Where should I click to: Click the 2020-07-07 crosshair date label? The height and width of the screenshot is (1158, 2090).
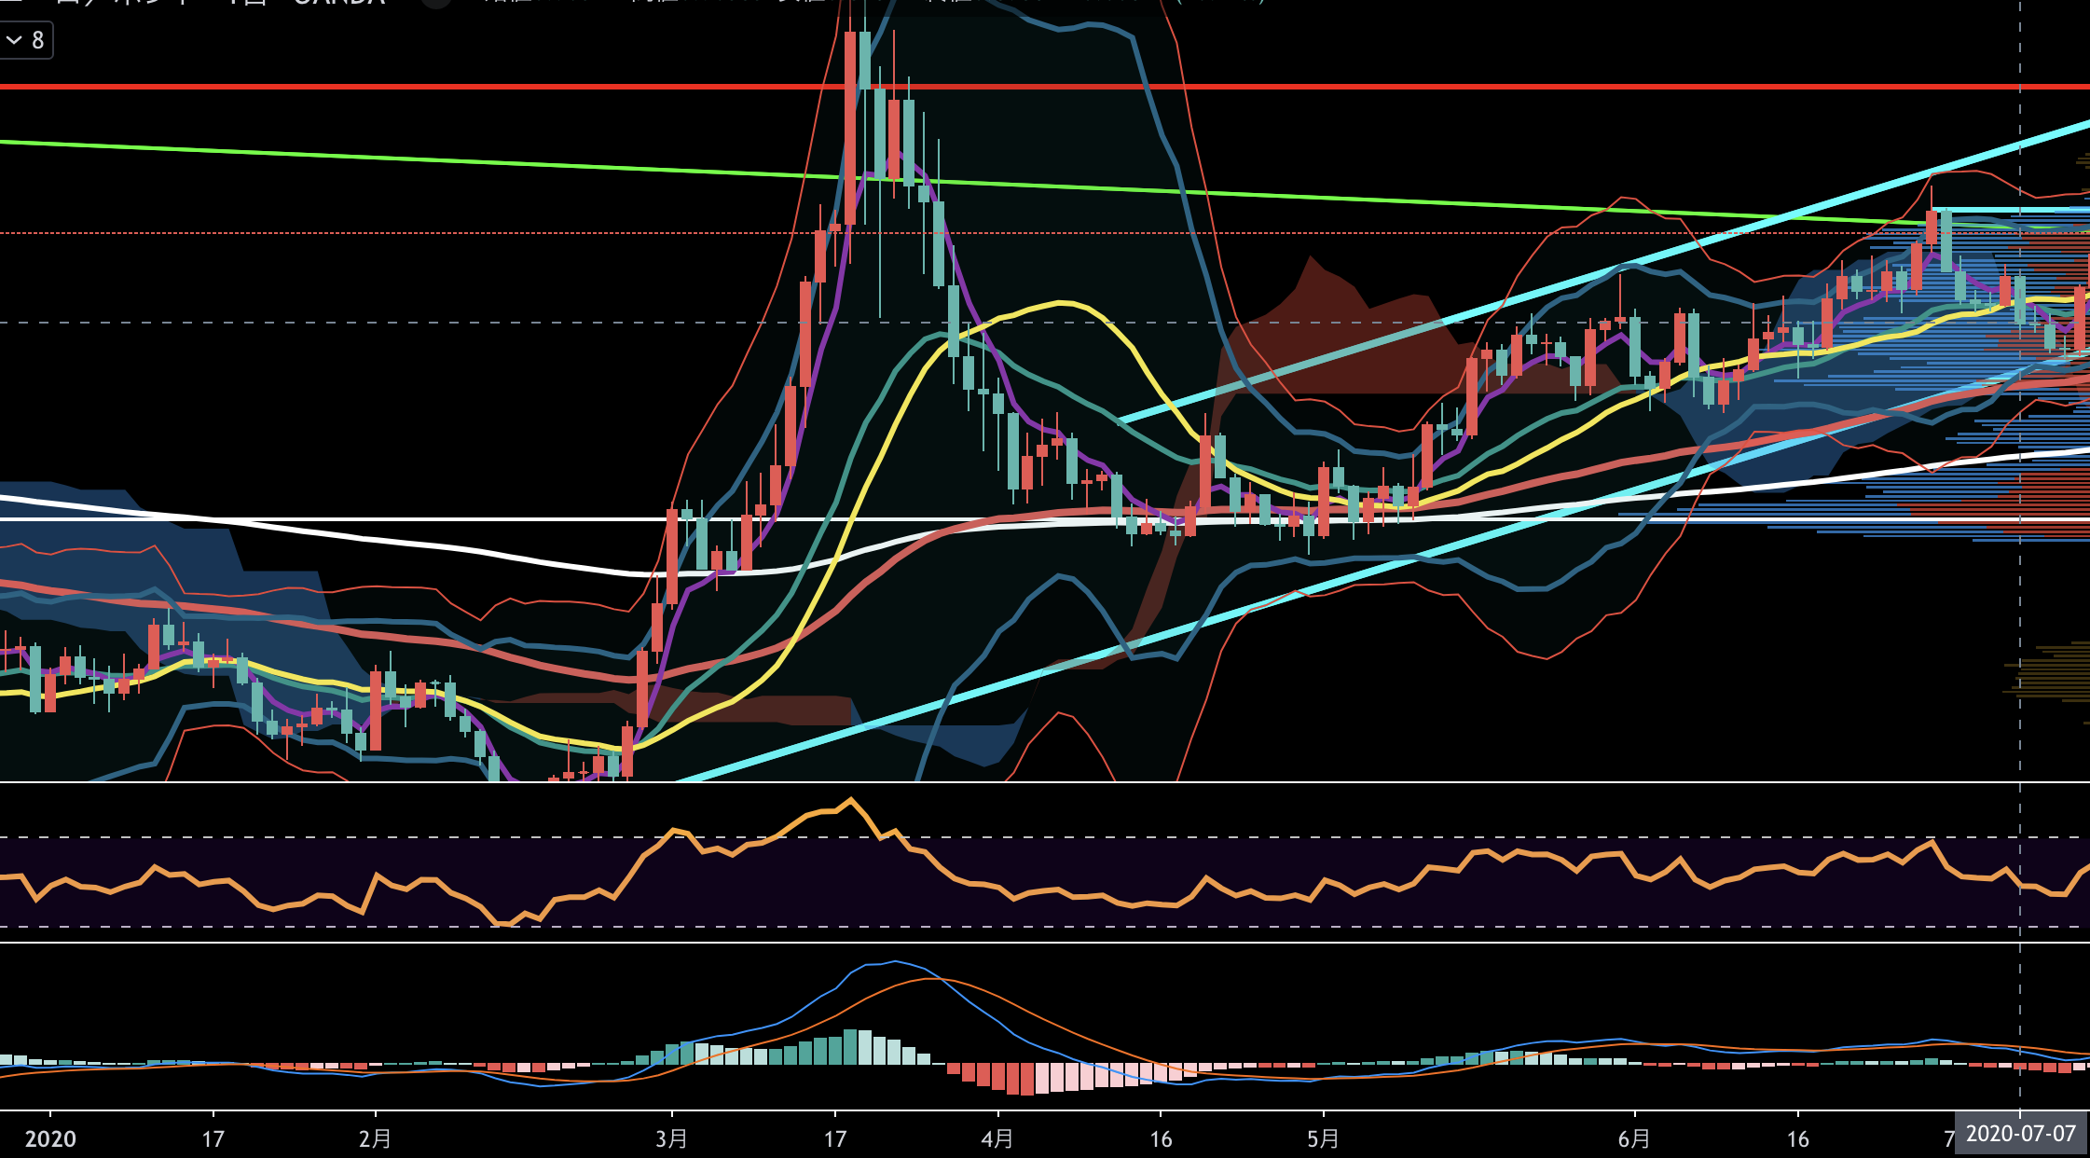(2020, 1134)
